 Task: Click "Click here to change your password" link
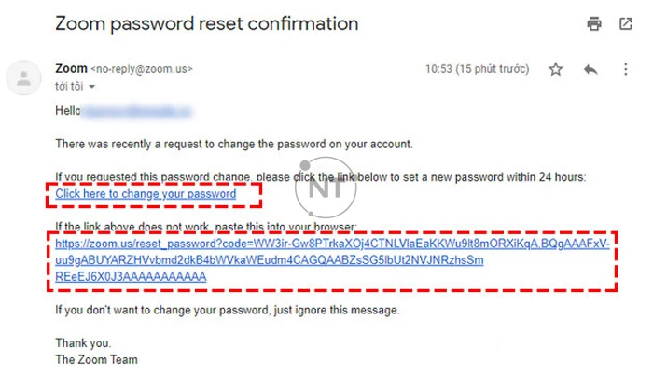click(146, 194)
